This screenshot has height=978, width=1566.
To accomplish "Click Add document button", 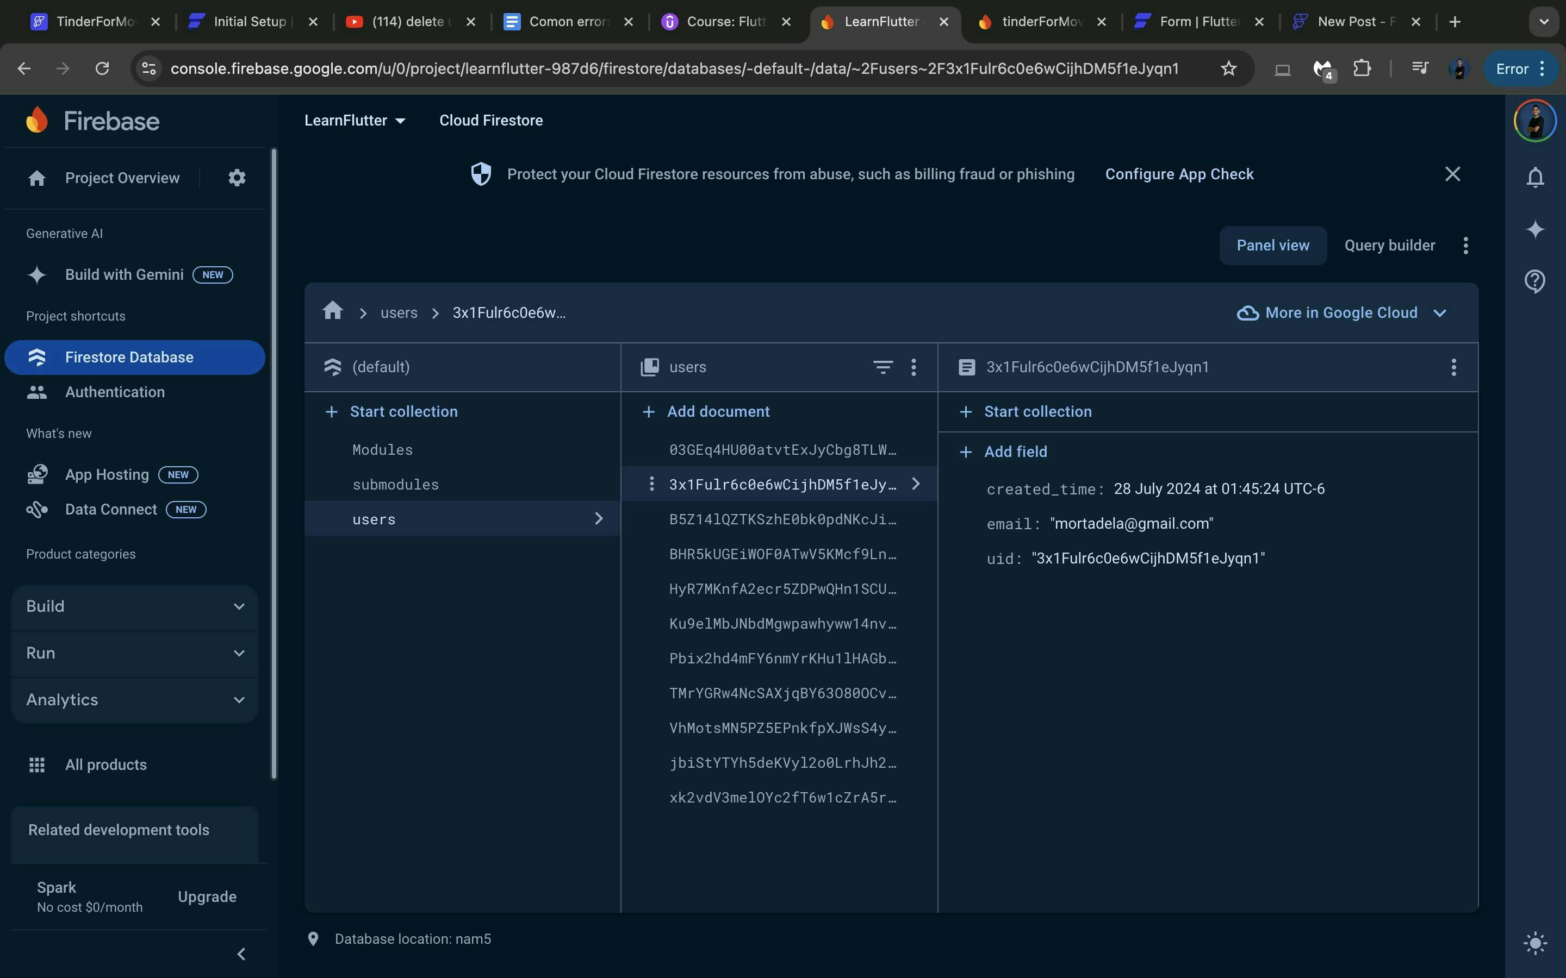I will click(x=718, y=412).
